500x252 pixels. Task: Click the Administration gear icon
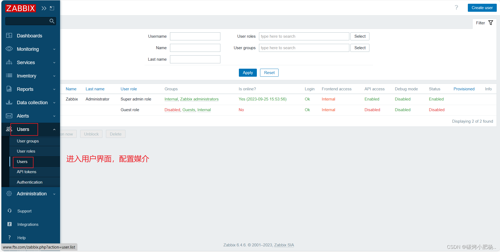(x=9, y=193)
